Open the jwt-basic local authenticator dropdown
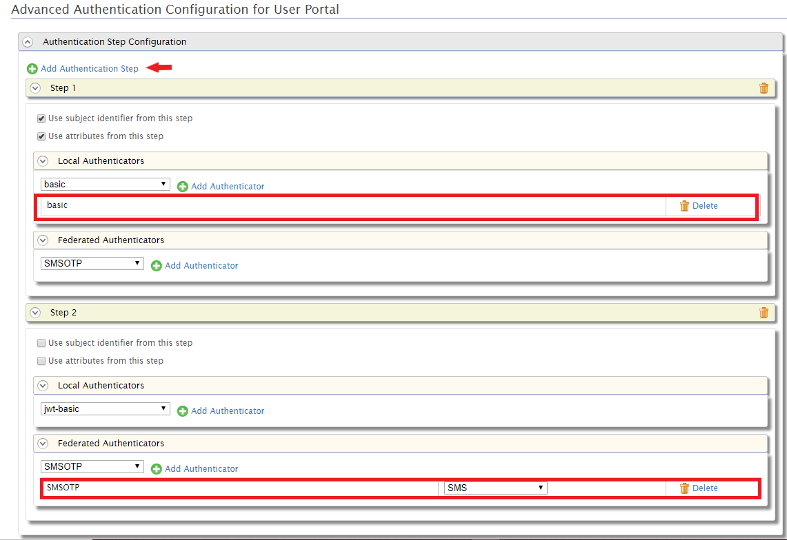Viewport: 787px width, 540px height. click(105, 409)
